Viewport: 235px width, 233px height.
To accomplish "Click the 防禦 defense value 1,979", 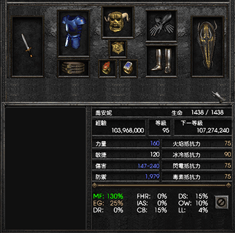I will point(152,176).
